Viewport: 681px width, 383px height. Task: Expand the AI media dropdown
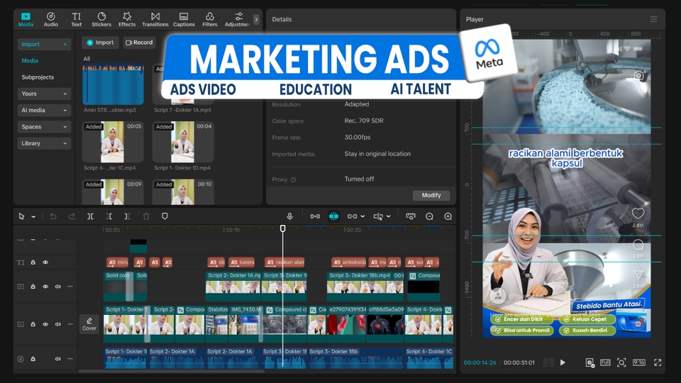coord(44,111)
